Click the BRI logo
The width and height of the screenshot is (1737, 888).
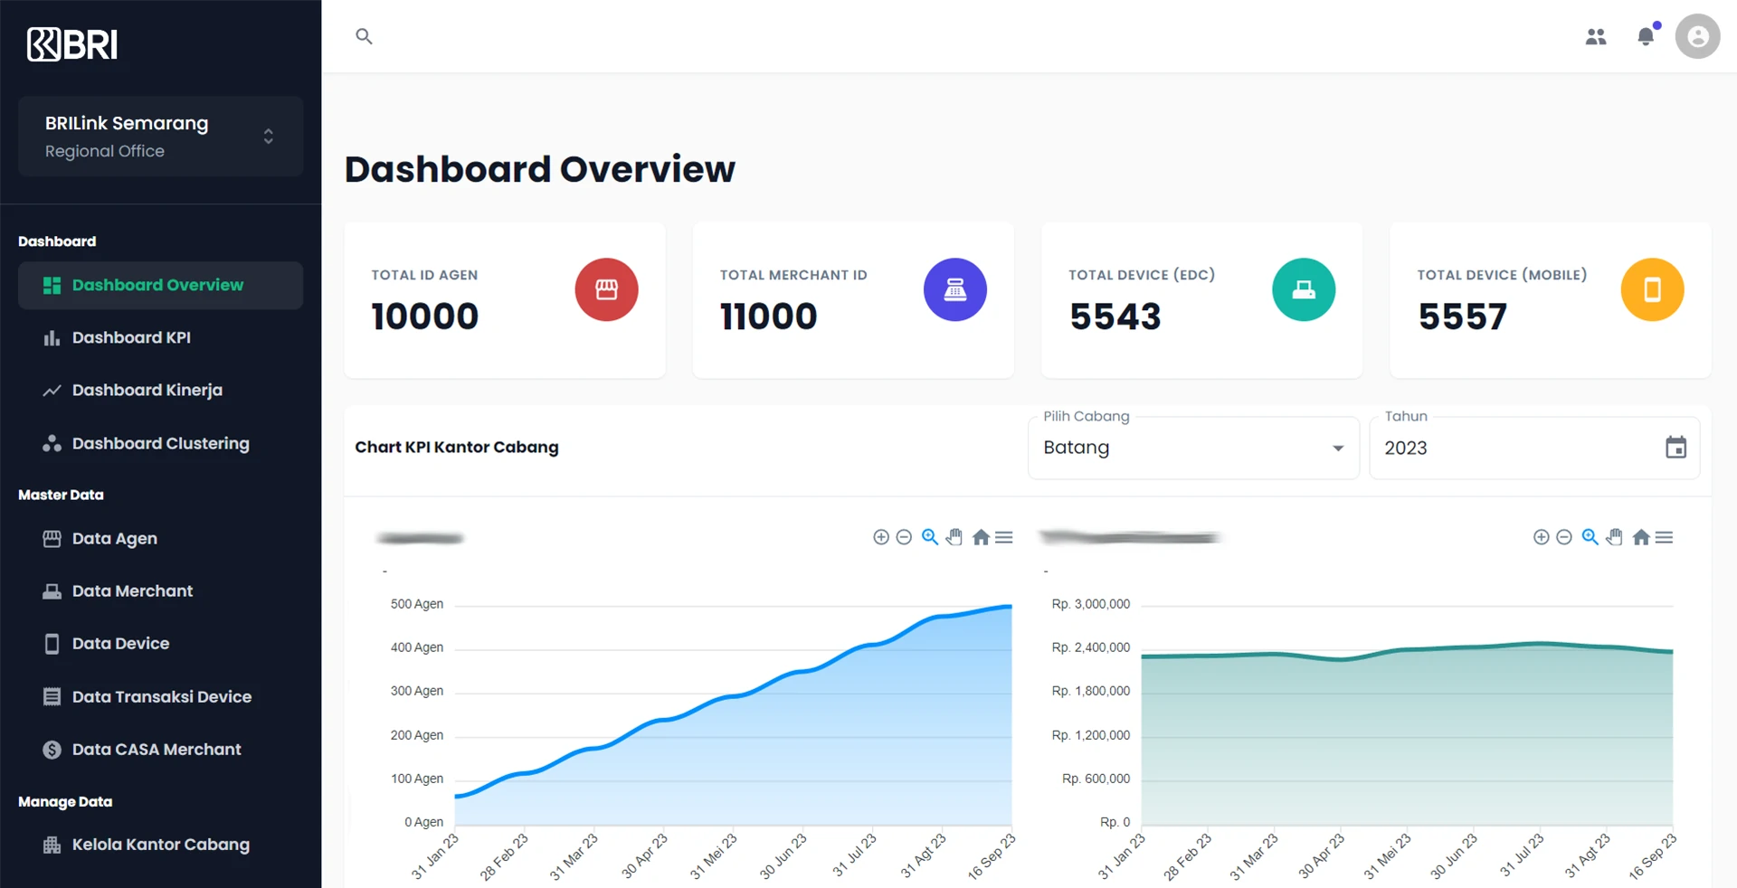pyautogui.click(x=72, y=43)
